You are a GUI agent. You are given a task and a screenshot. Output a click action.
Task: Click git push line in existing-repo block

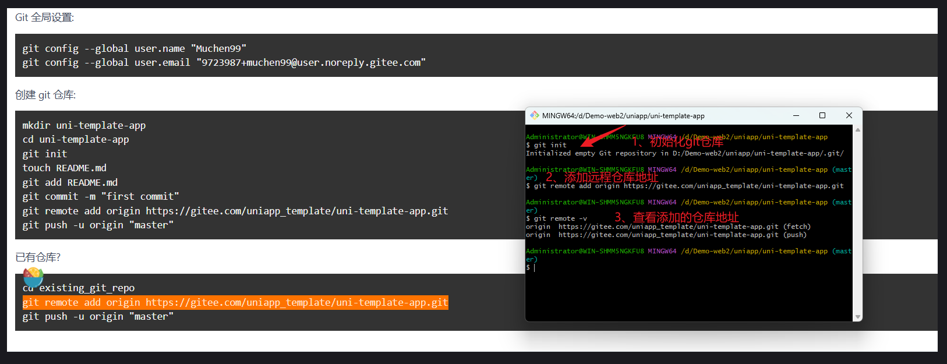tap(98, 316)
